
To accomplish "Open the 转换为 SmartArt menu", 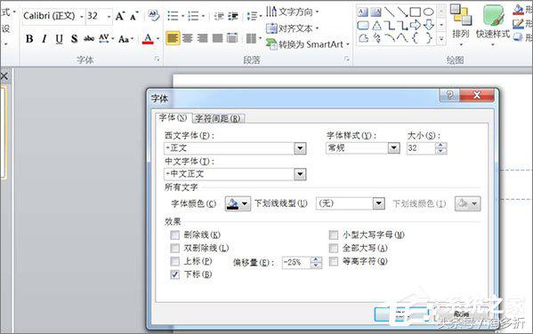I will 308,44.
